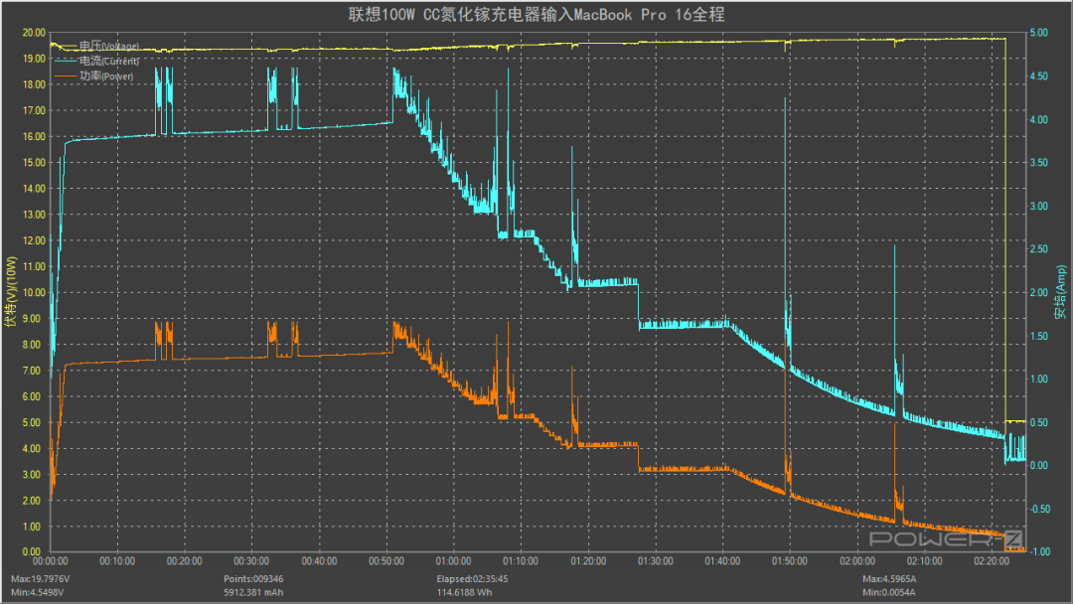Click the 01:20:00 time axis label

coord(588,561)
